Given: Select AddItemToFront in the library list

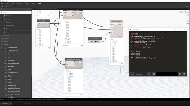Looking at the screenshot, I should click(12, 51).
